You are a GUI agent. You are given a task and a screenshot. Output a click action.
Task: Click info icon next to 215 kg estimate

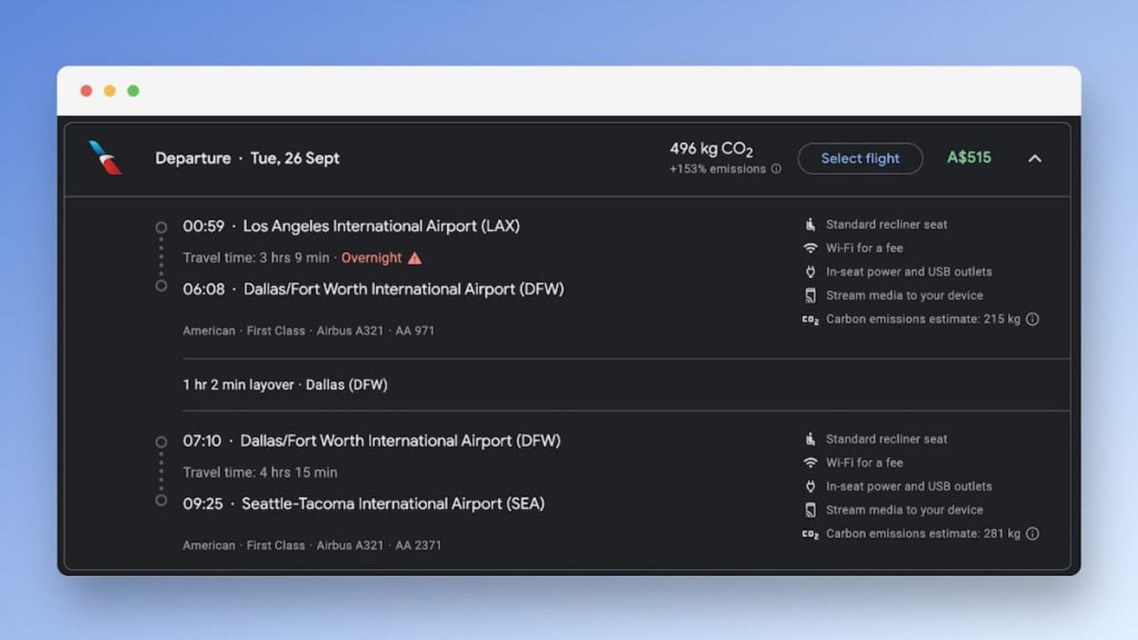[1032, 319]
